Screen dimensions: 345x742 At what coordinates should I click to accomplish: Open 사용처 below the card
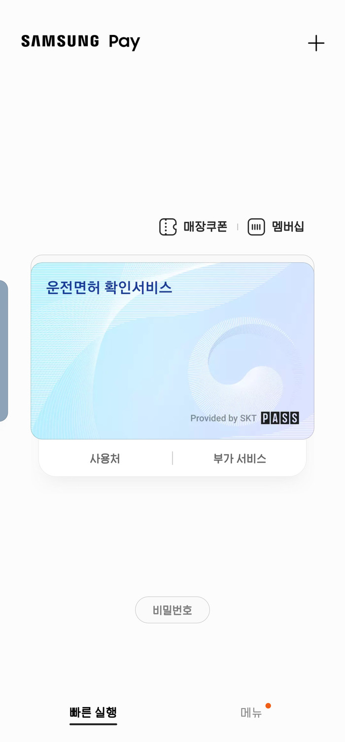[x=105, y=459]
